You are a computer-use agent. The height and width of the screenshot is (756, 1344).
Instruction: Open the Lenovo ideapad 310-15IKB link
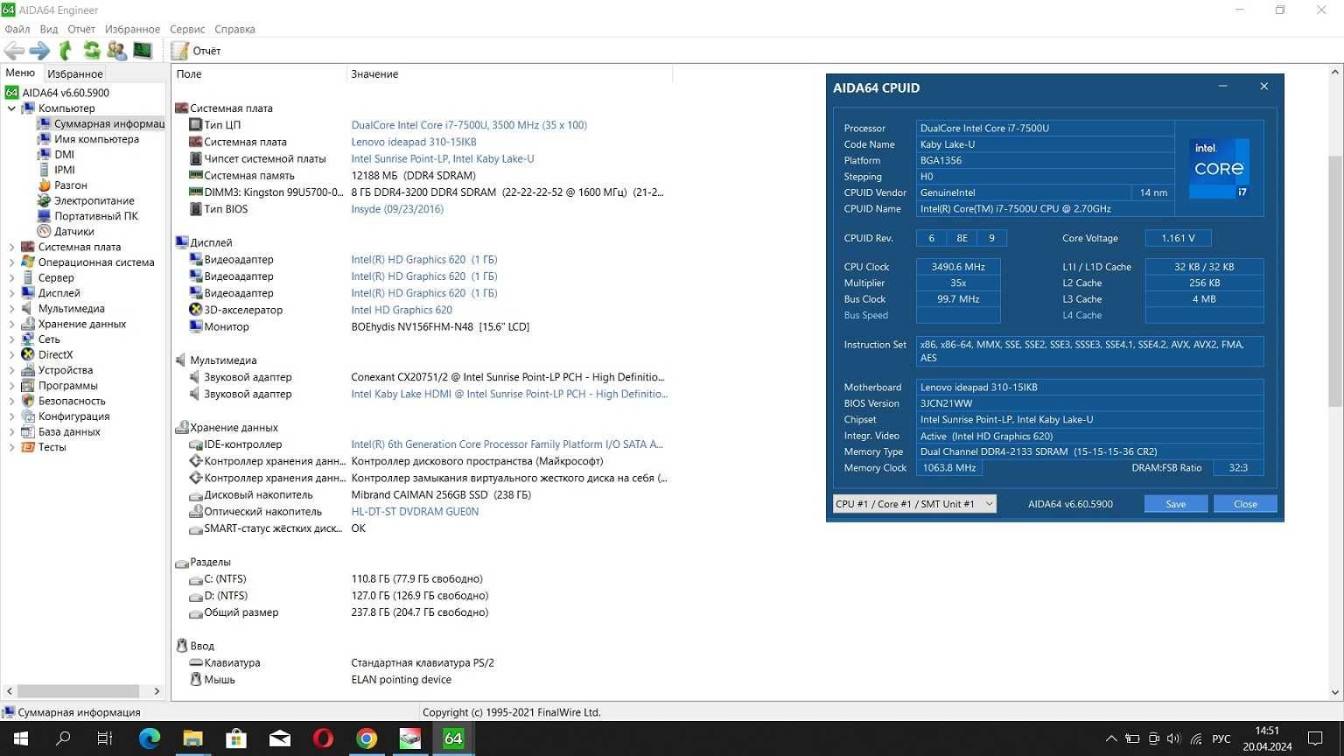[x=414, y=142]
